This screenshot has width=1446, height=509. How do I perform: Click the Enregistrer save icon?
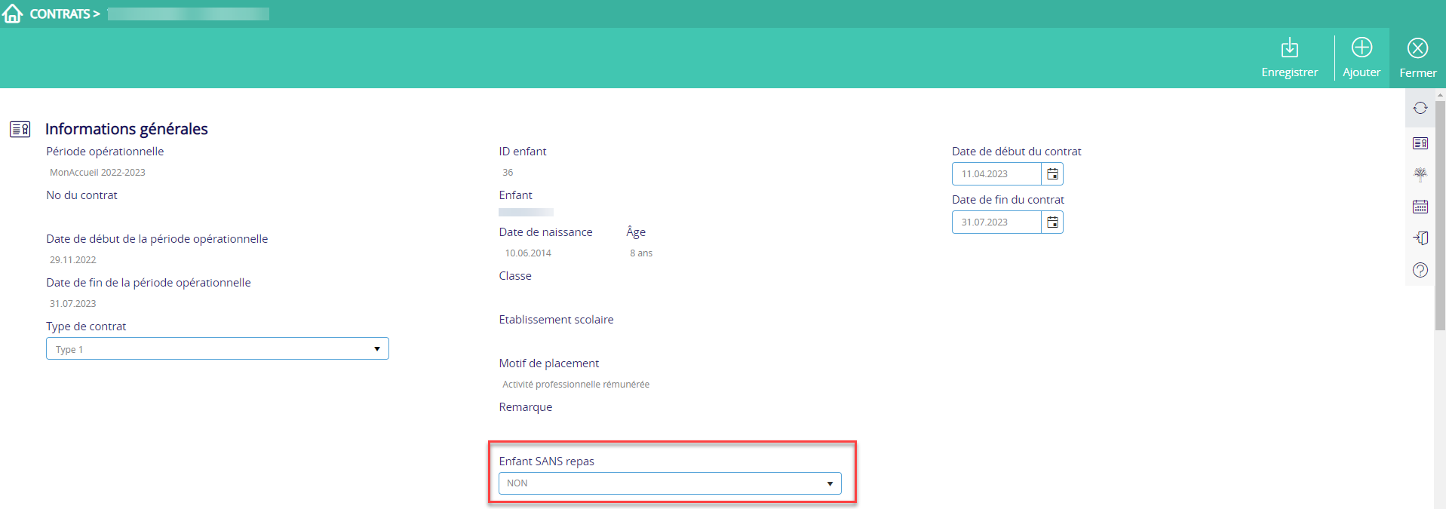(x=1289, y=49)
